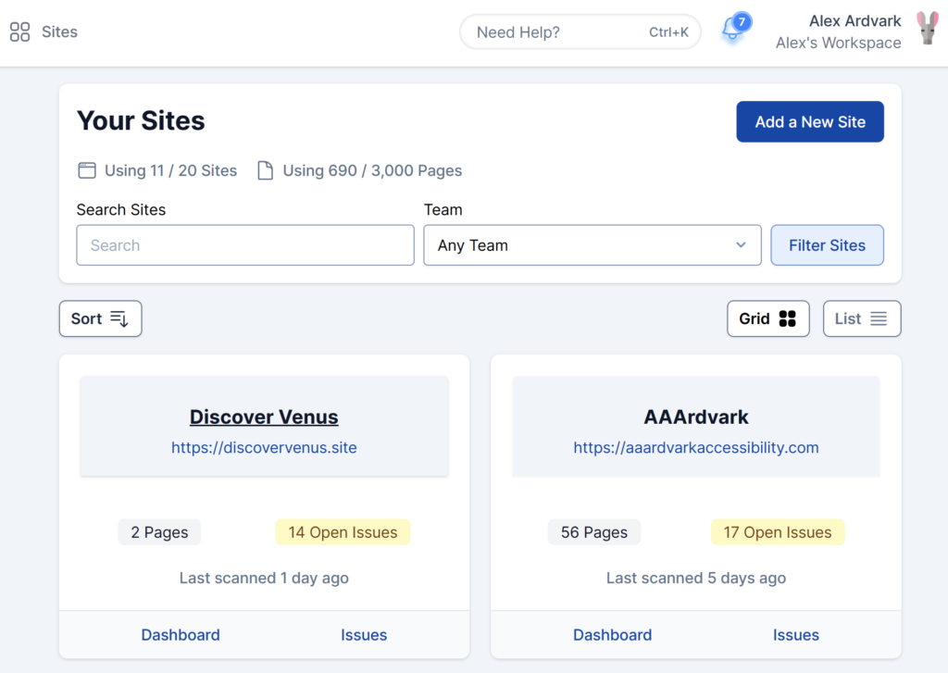Click the Sites grid icon in top left
Viewport: 948px width, 673px height.
tap(19, 31)
